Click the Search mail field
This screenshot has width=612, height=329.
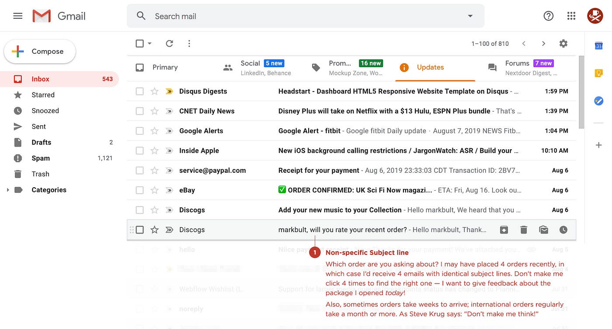[x=306, y=16]
